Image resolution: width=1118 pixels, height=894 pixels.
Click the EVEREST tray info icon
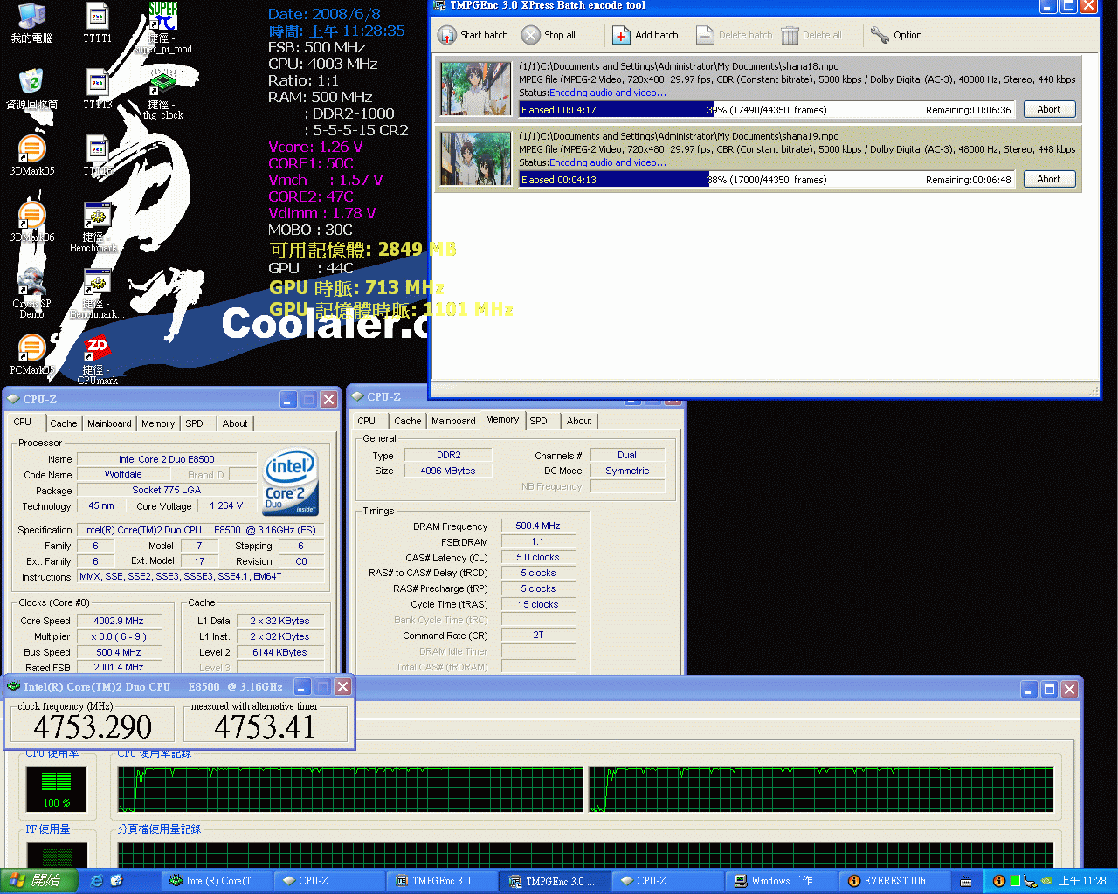pyautogui.click(x=998, y=881)
